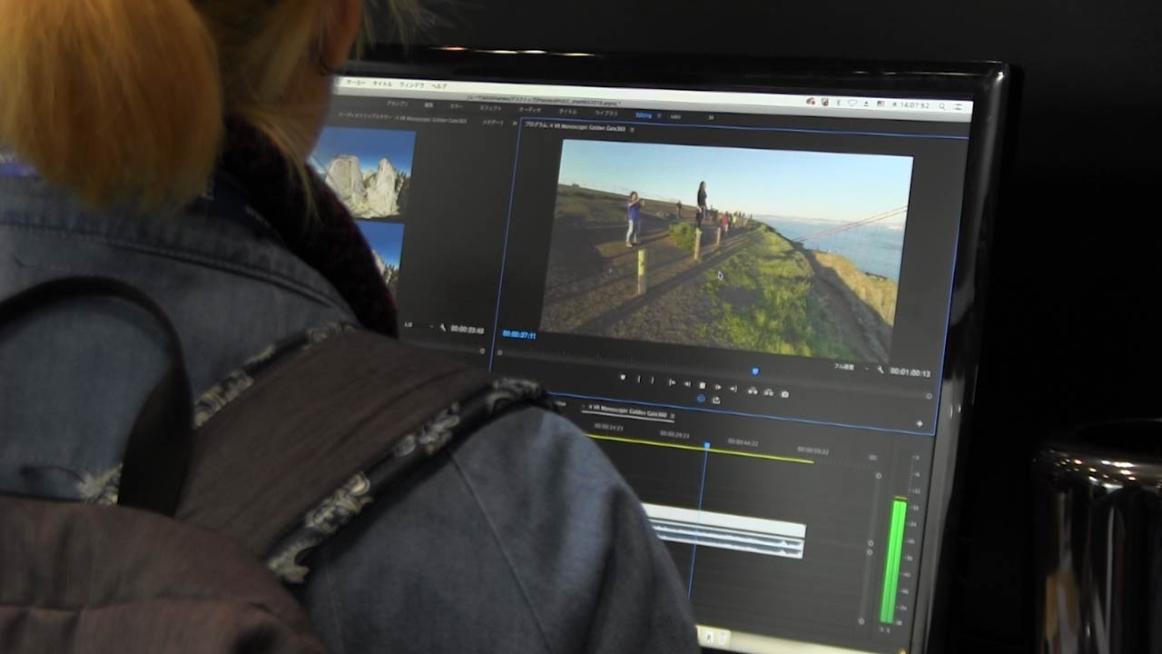Click the timeline playhead marker on ruler
Screen dimensions: 1162x654
(706, 445)
